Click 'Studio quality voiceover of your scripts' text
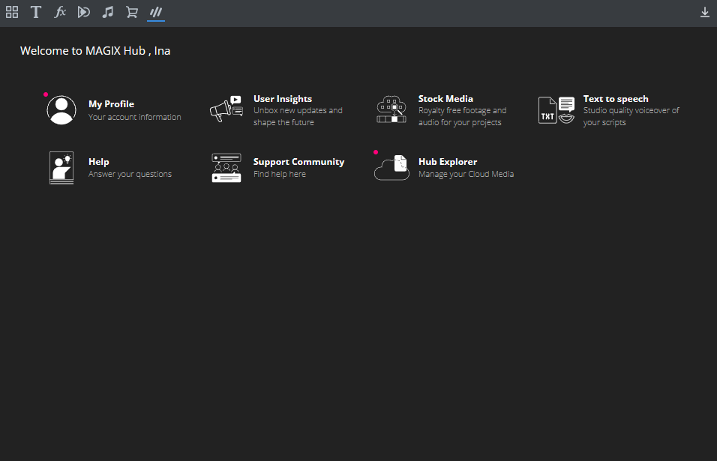The image size is (717, 461). pos(631,116)
